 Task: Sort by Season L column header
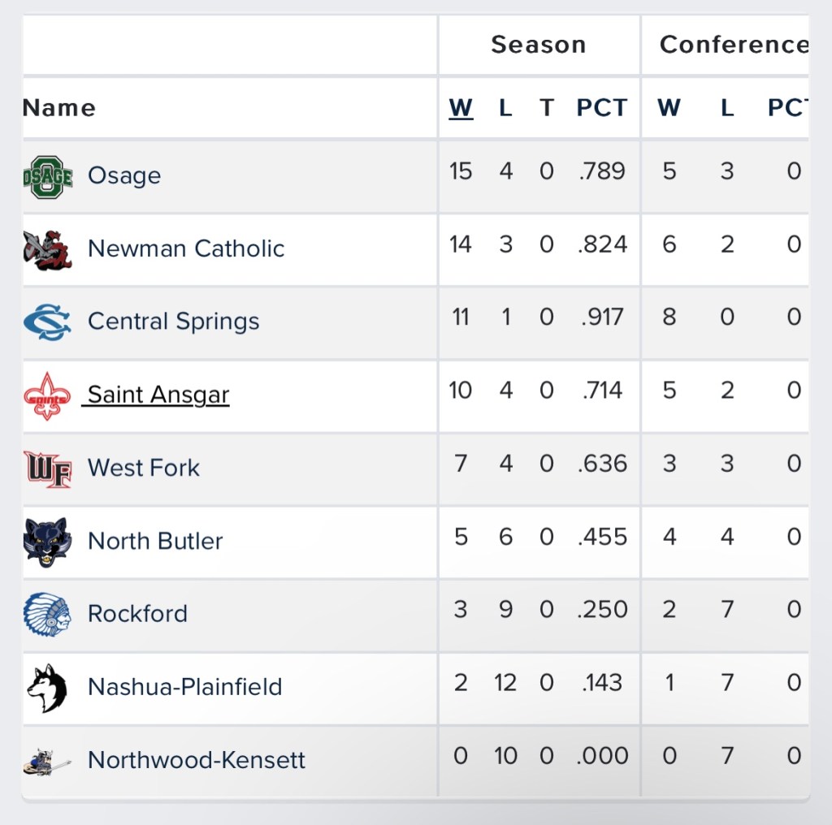[505, 108]
